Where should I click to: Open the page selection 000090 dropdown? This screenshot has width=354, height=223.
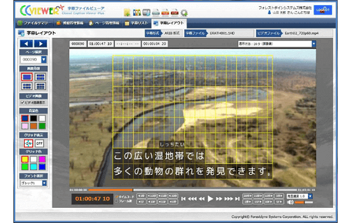(x=44, y=59)
